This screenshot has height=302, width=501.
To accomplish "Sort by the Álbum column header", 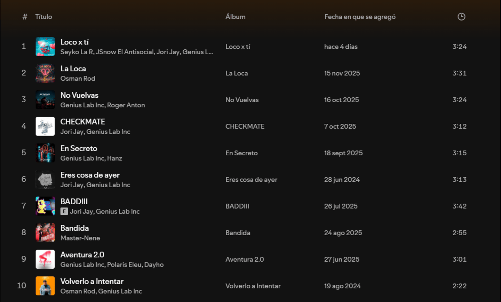I will click(235, 17).
